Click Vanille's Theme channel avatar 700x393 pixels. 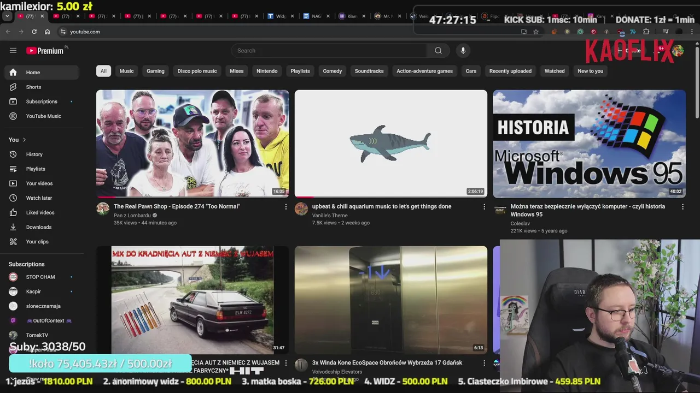[301, 209]
